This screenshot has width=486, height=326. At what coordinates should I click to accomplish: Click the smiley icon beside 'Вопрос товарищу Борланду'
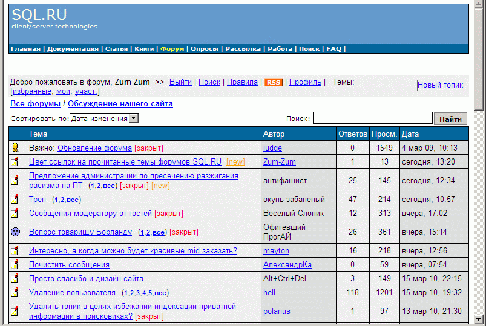point(15,232)
